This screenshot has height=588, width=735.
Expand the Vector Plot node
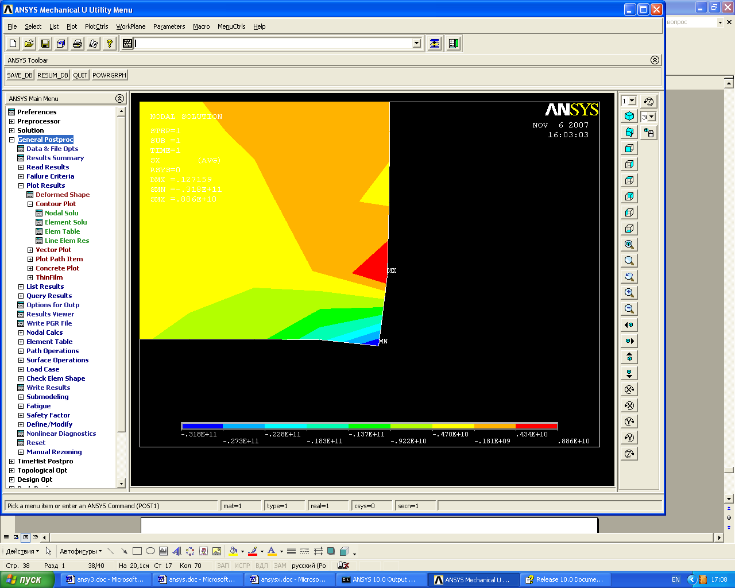(30, 250)
